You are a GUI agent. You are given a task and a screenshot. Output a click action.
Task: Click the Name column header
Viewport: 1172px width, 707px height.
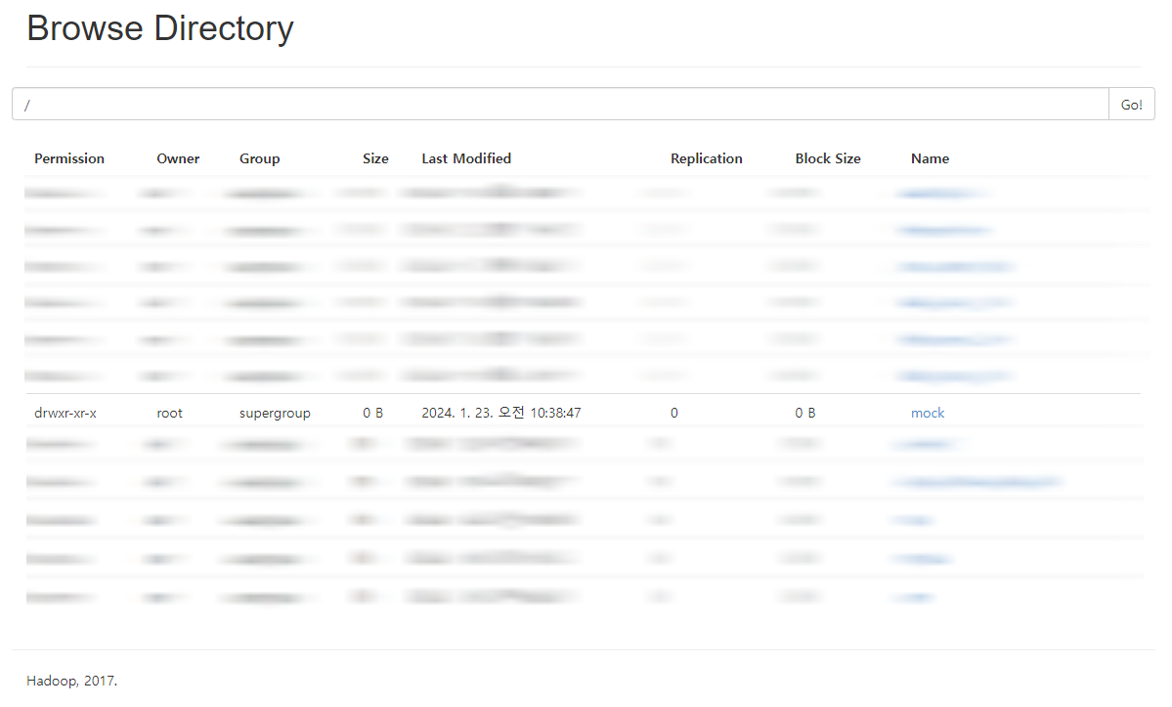[930, 158]
